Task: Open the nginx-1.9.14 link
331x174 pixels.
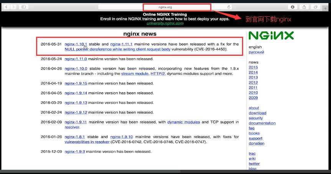Action: click(x=76, y=93)
